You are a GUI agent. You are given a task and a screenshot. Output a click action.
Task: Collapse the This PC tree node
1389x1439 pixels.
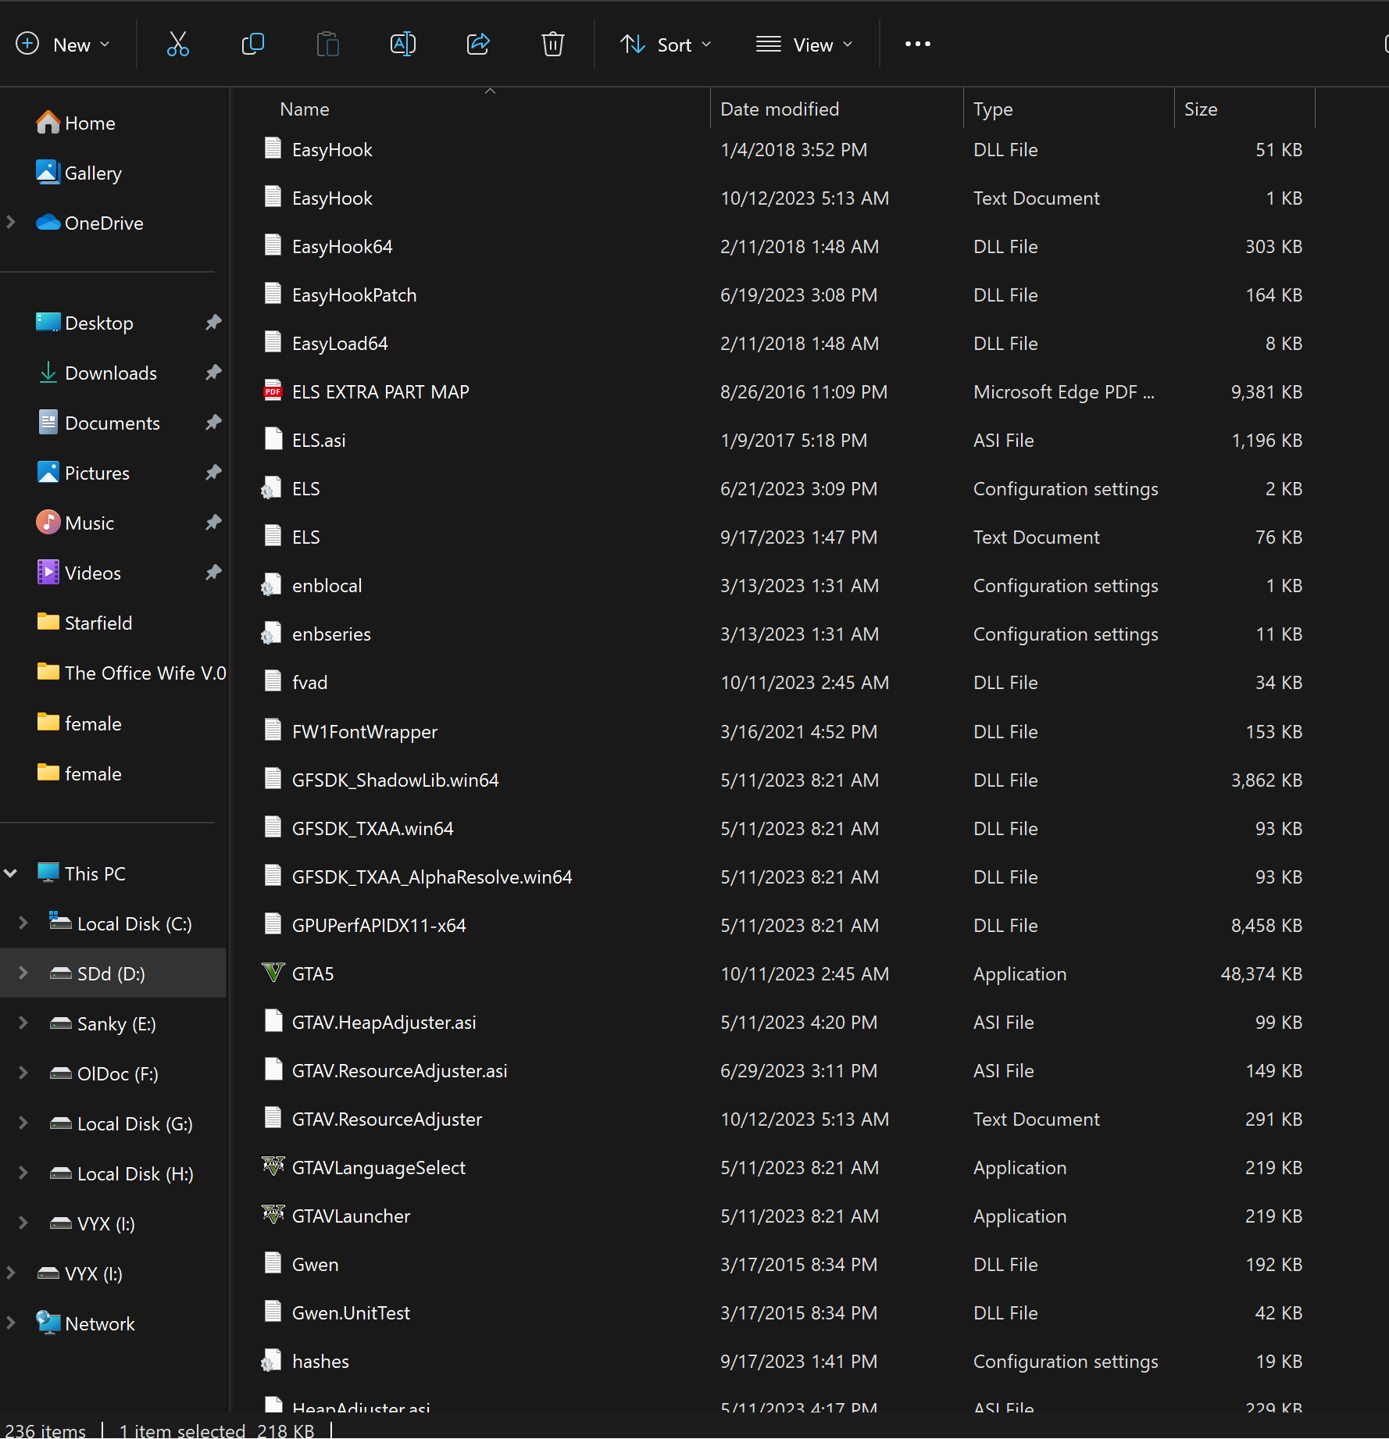pos(11,873)
